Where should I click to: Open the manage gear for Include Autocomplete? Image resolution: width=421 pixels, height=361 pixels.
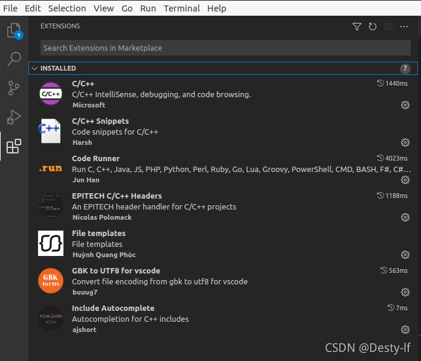pyautogui.click(x=405, y=330)
